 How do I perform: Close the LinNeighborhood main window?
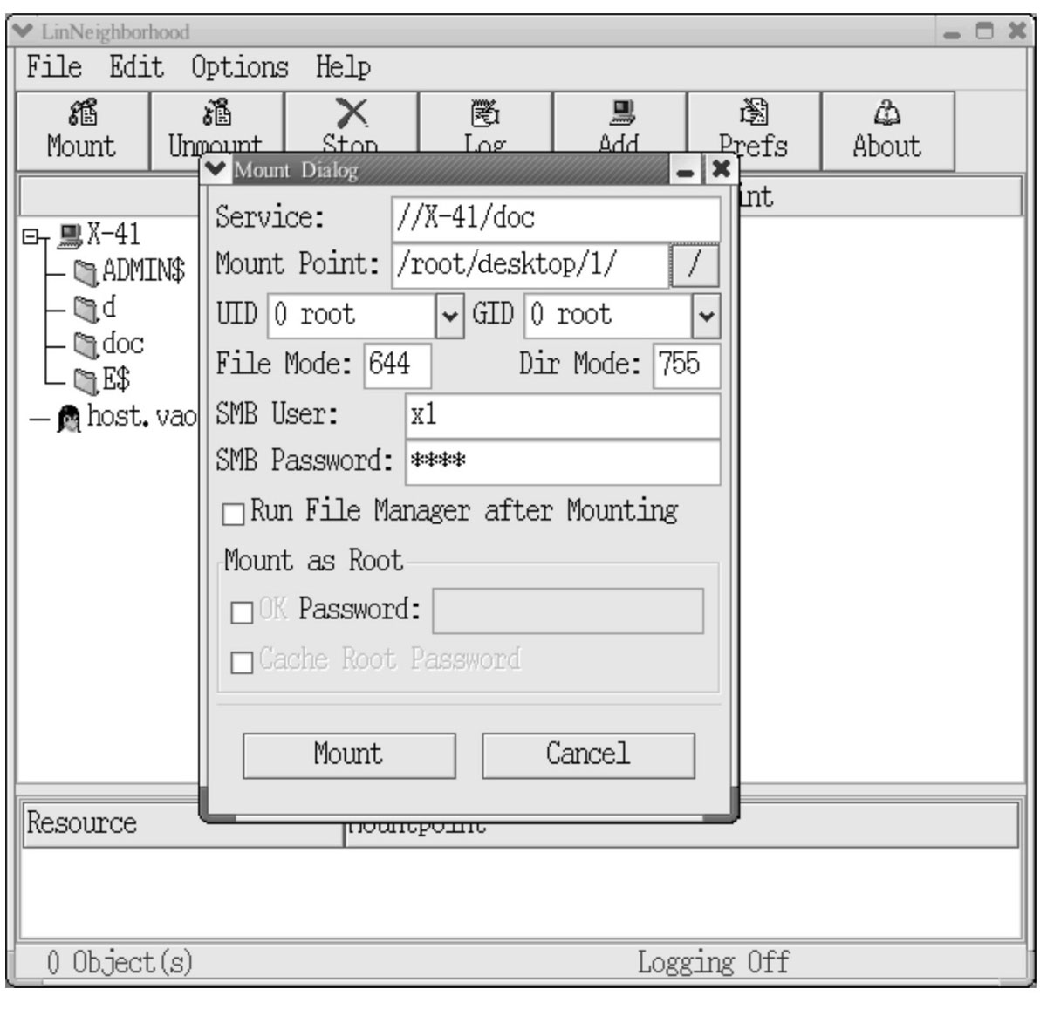(1016, 31)
